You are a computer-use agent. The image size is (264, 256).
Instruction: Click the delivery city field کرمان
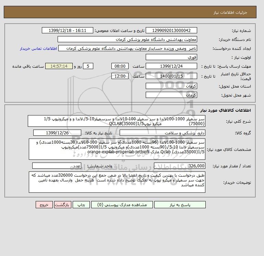[x=171, y=95]
